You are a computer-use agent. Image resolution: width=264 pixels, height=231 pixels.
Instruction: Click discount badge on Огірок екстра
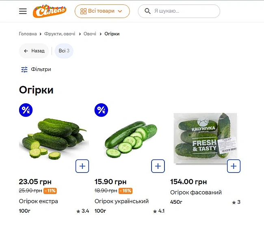point(26,110)
